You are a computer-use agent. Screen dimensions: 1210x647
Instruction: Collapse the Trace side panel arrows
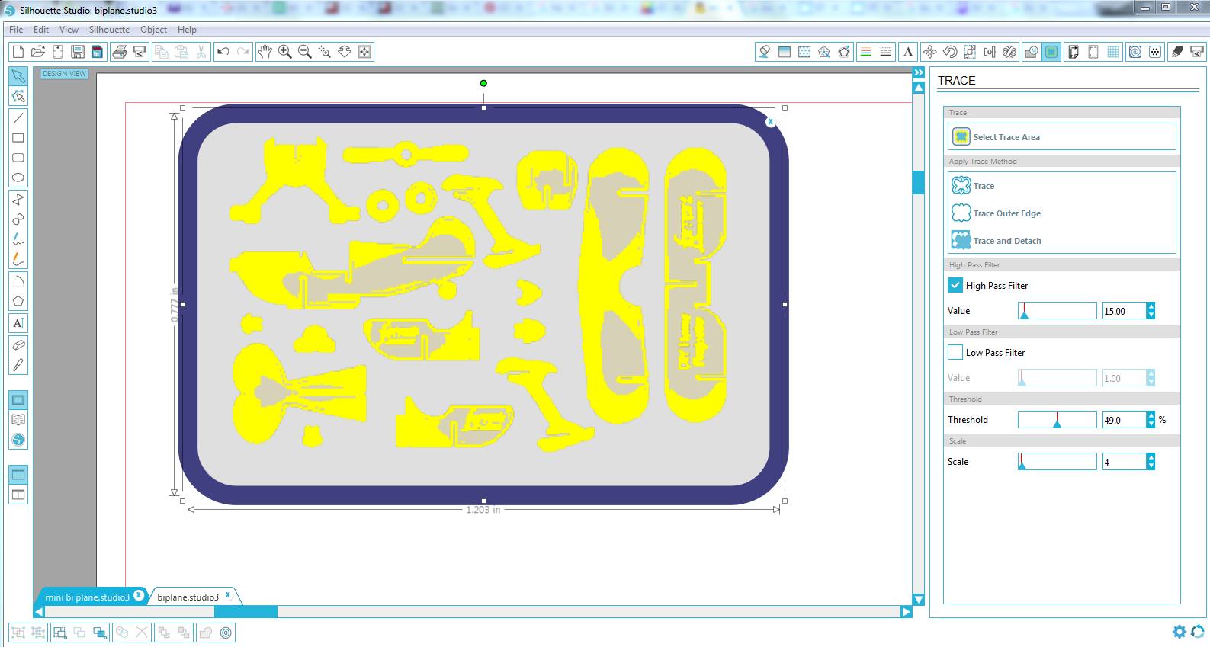(919, 72)
